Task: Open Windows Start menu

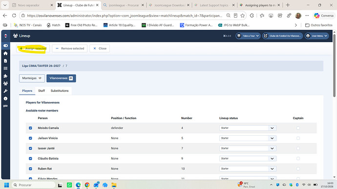Action: (x=6, y=185)
